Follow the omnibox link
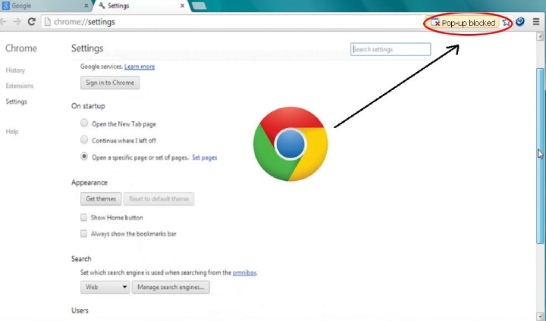The width and height of the screenshot is (546, 321). (244, 273)
